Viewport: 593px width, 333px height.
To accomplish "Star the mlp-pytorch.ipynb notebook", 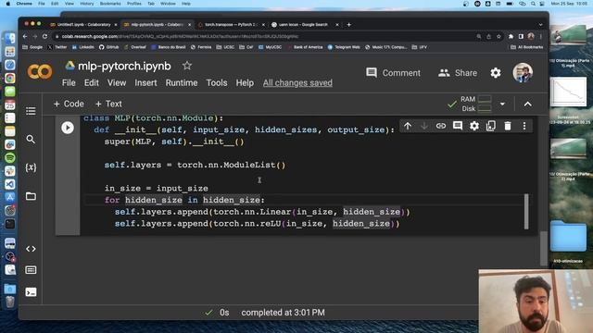I will coord(187,66).
